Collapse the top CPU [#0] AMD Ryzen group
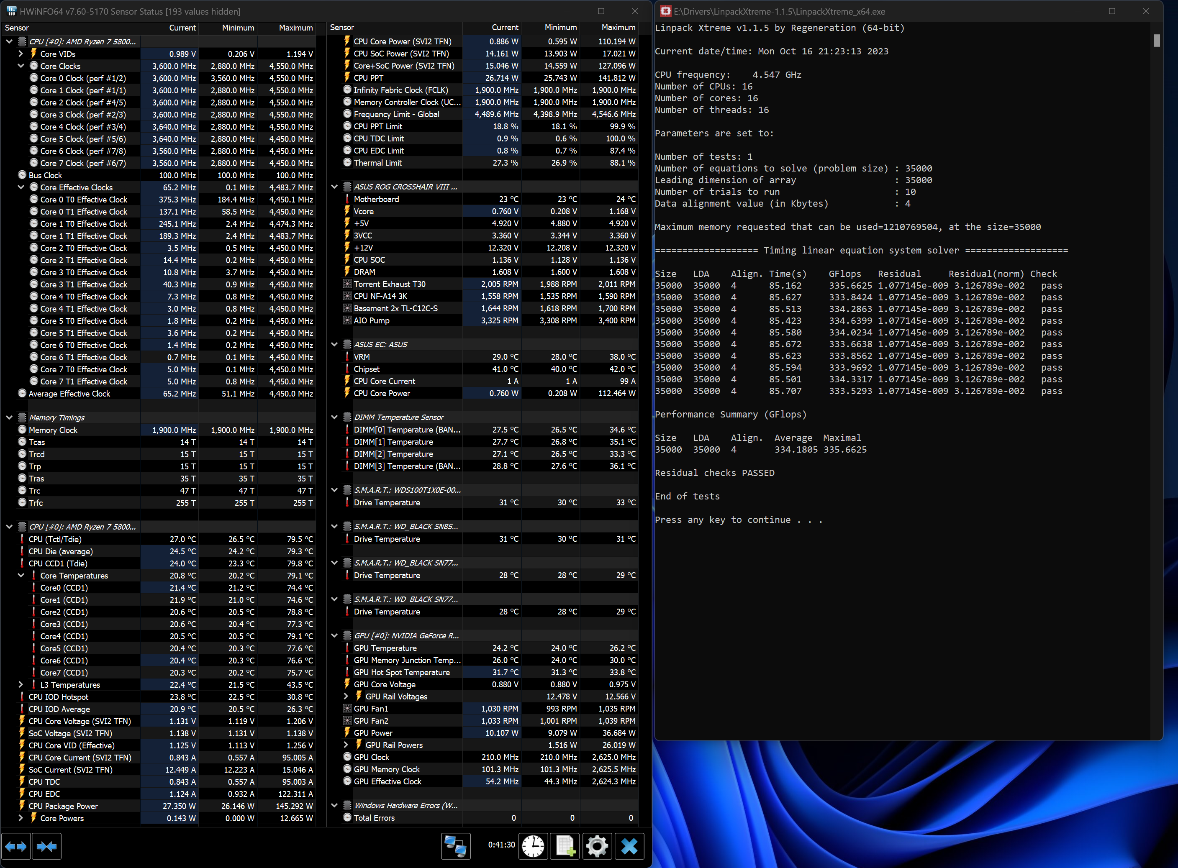This screenshot has width=1178, height=868. pos(9,41)
